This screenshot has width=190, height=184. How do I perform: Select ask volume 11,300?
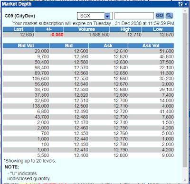[x=167, y=73]
